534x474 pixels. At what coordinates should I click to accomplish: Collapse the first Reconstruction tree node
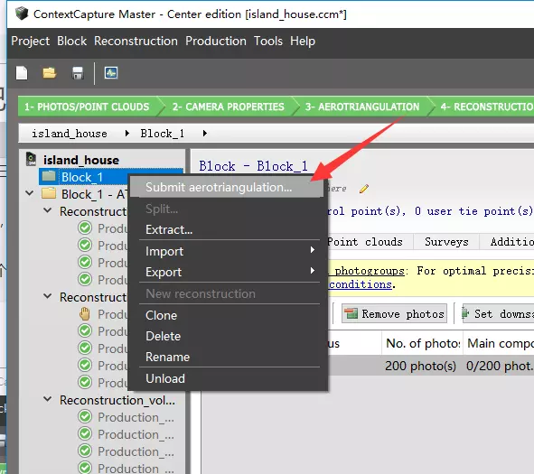tap(48, 210)
